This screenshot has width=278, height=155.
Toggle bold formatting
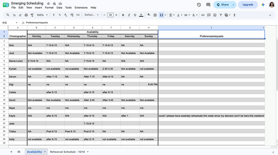123,15
